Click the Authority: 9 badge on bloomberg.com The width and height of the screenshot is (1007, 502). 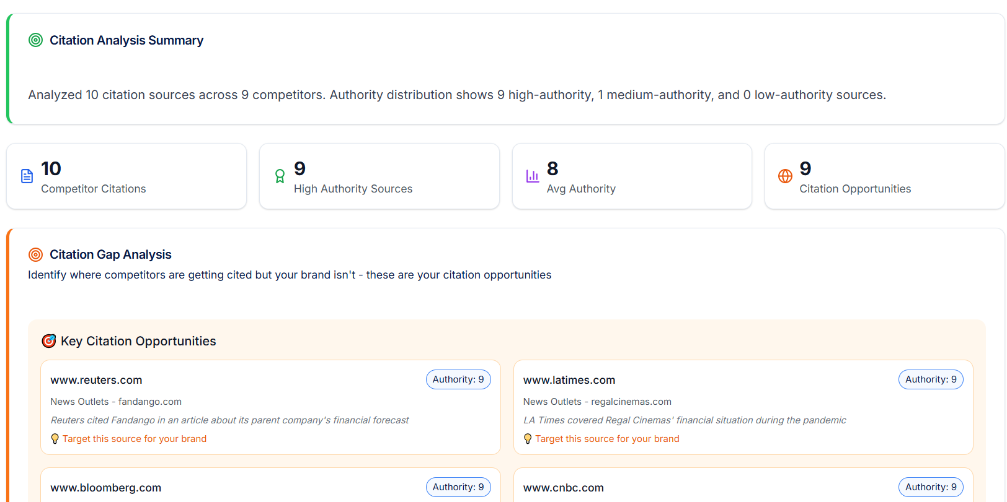[458, 487]
